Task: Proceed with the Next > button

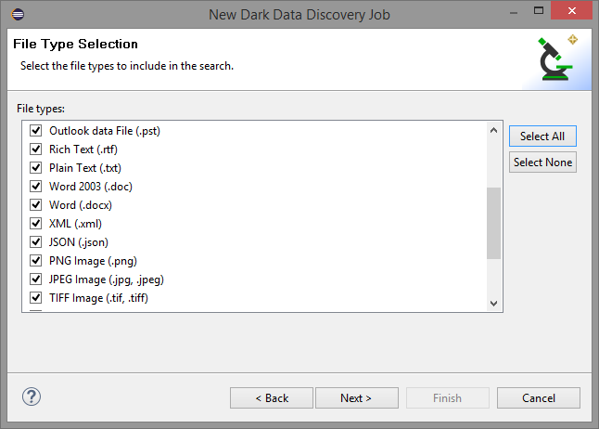Action: [x=356, y=398]
